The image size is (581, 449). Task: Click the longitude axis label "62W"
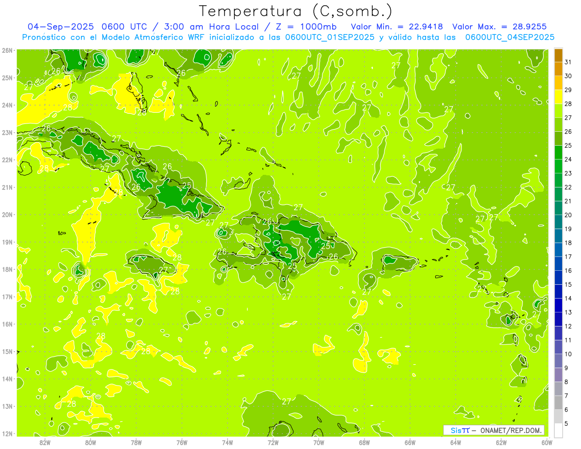tap(501, 442)
